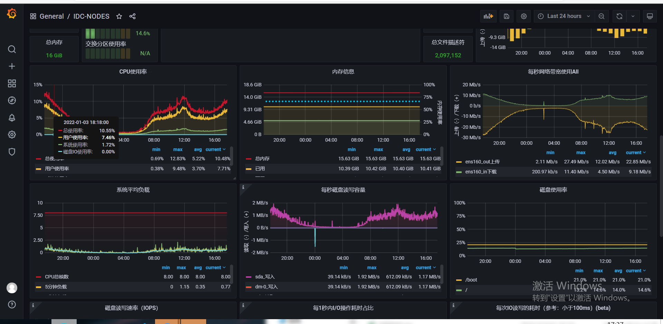This screenshot has height=324, width=663.
Task: Zoom out the time range
Action: click(x=602, y=16)
